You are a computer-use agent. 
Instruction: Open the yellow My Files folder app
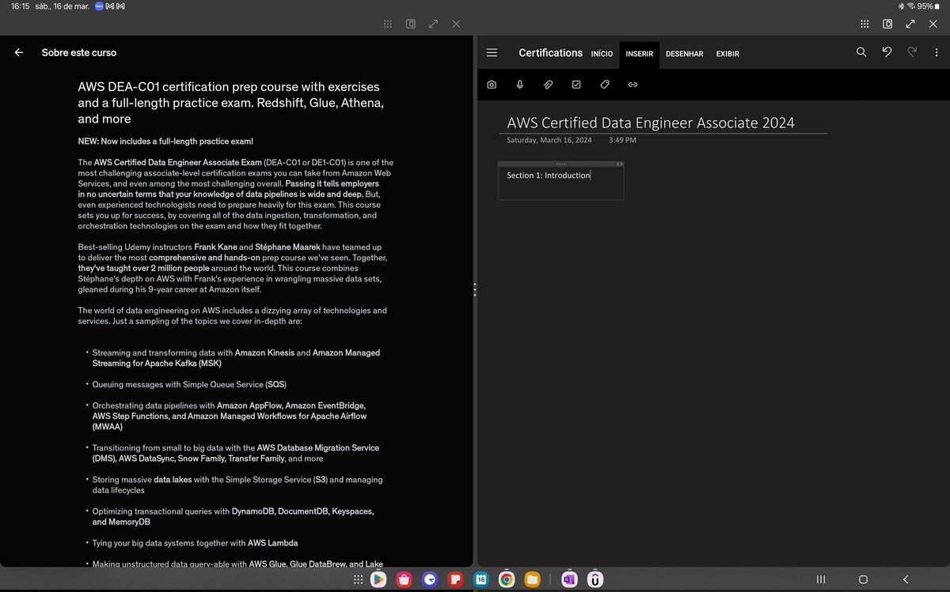pyautogui.click(x=532, y=580)
